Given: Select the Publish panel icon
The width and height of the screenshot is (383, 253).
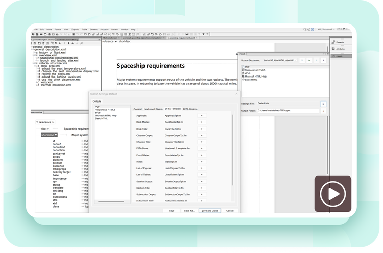Looking at the screenshot, I should (333, 56).
